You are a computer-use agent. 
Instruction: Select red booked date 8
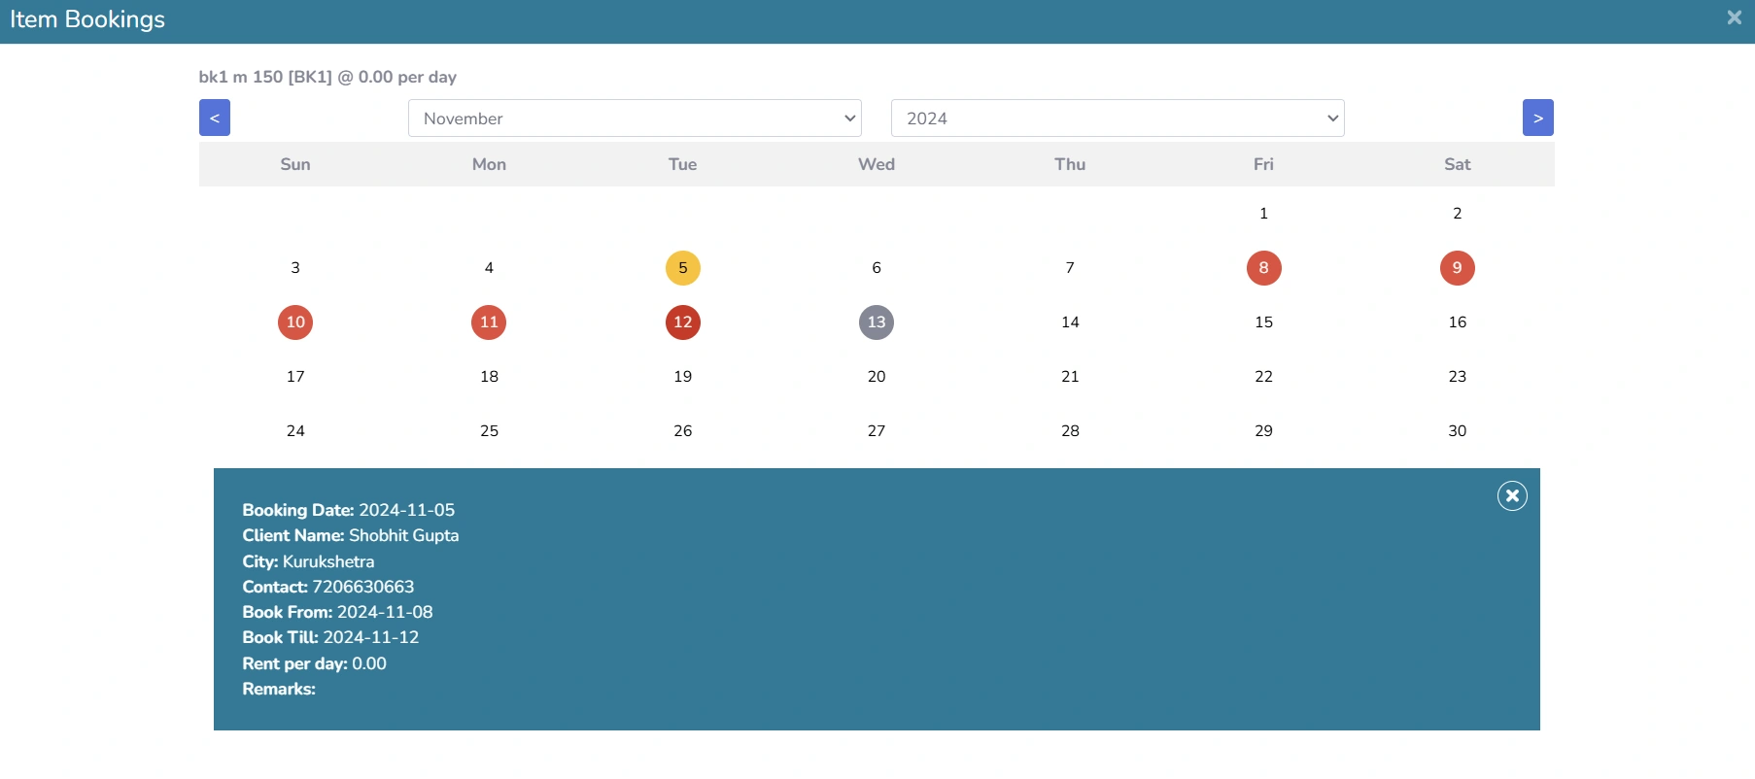tap(1263, 268)
